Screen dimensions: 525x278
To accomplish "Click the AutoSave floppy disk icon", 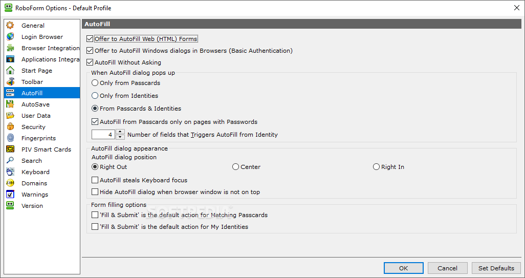I will 10,104.
